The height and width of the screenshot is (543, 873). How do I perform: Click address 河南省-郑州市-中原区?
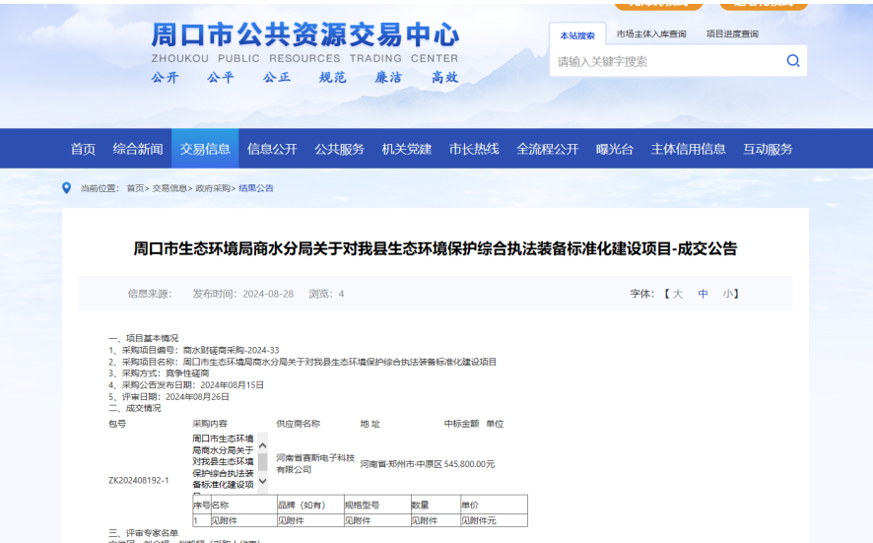(x=401, y=464)
